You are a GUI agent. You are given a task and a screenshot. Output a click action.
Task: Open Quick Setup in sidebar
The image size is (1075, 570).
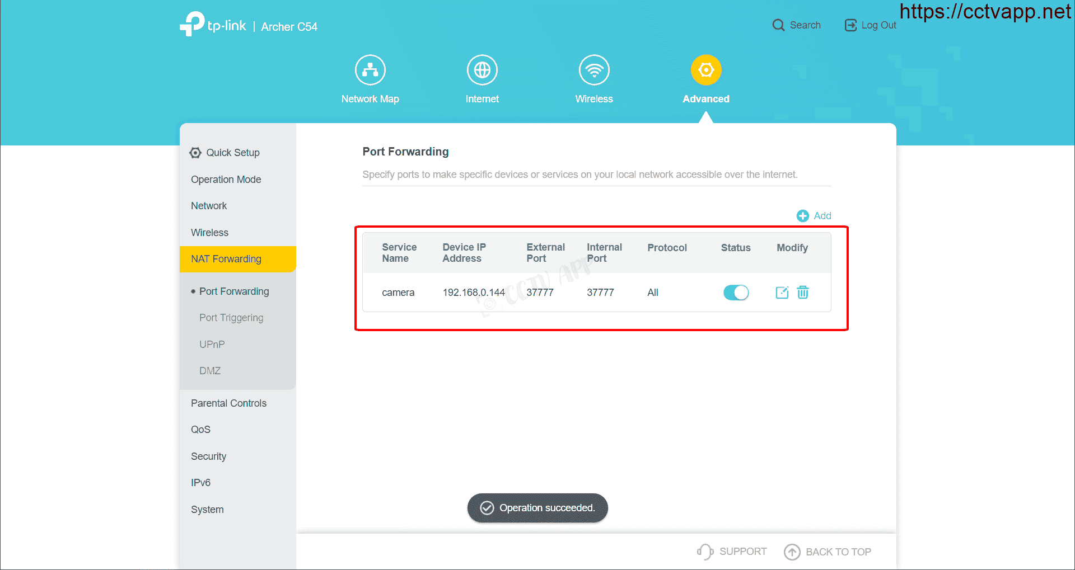click(x=232, y=153)
